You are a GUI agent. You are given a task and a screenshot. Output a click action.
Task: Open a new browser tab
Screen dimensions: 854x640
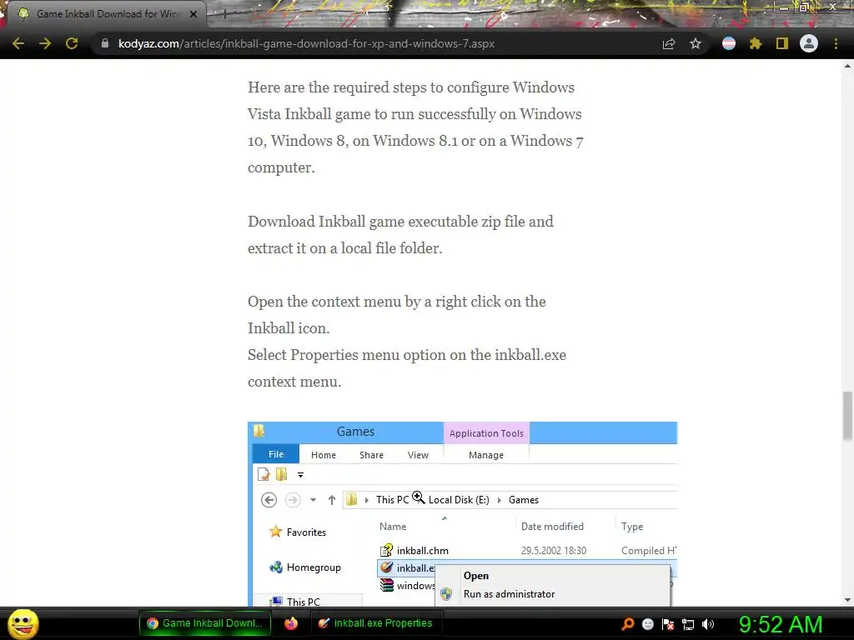[224, 14]
